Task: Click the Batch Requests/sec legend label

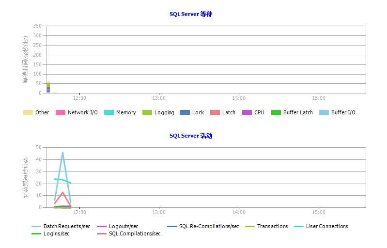Action: coord(67,226)
